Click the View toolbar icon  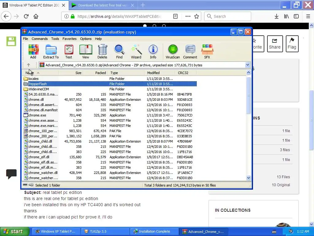(86, 52)
